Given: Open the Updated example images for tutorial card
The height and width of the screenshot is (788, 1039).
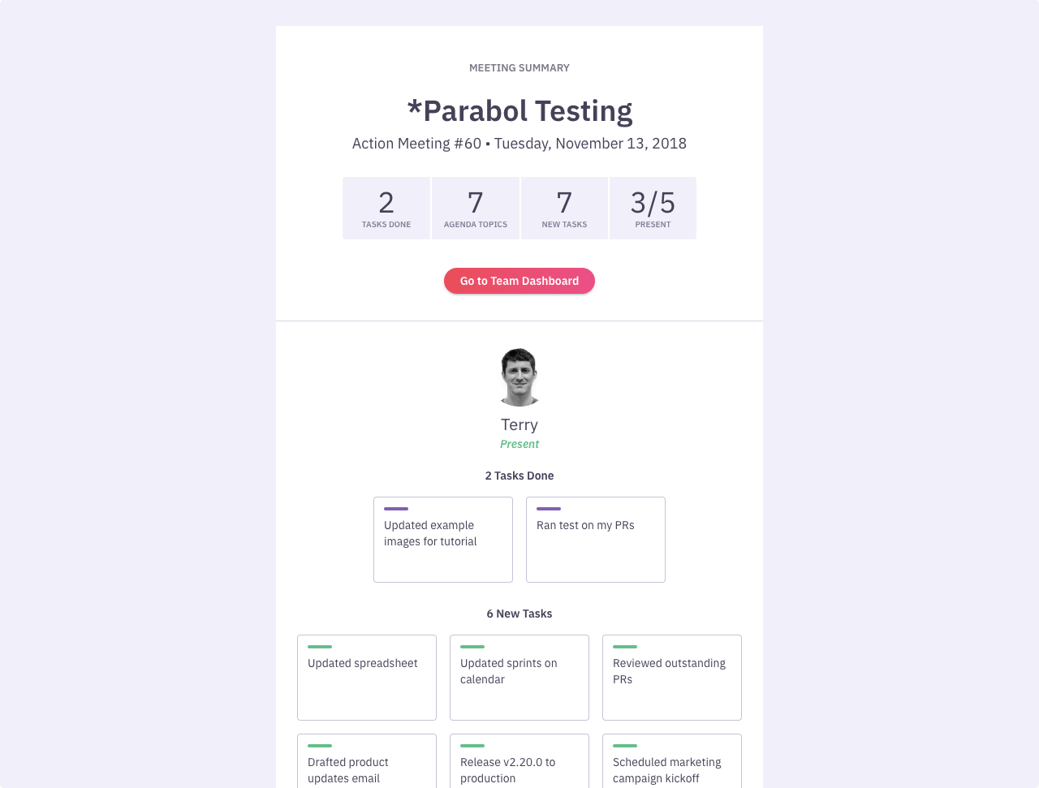Looking at the screenshot, I should (443, 540).
